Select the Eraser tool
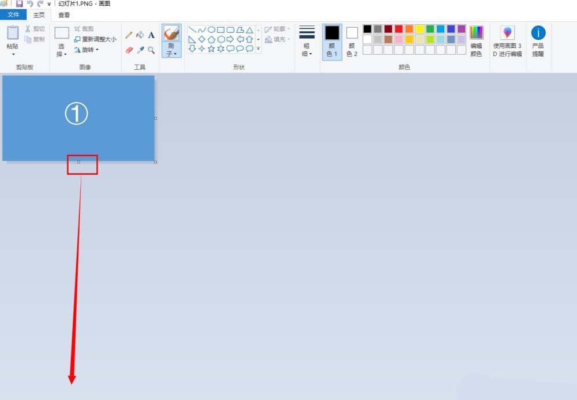 [x=129, y=49]
